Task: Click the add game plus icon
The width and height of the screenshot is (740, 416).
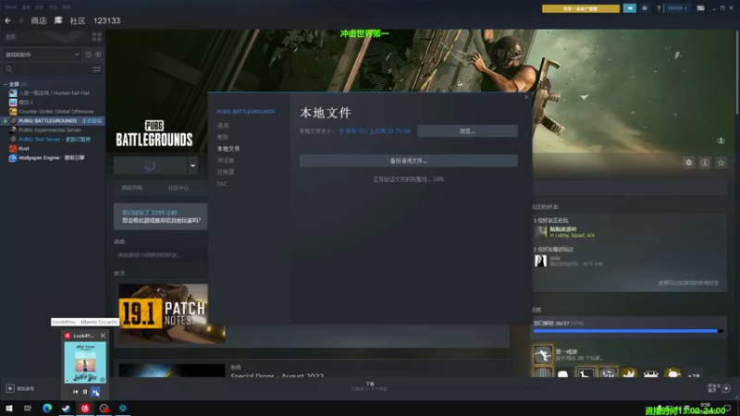Action: [10, 388]
